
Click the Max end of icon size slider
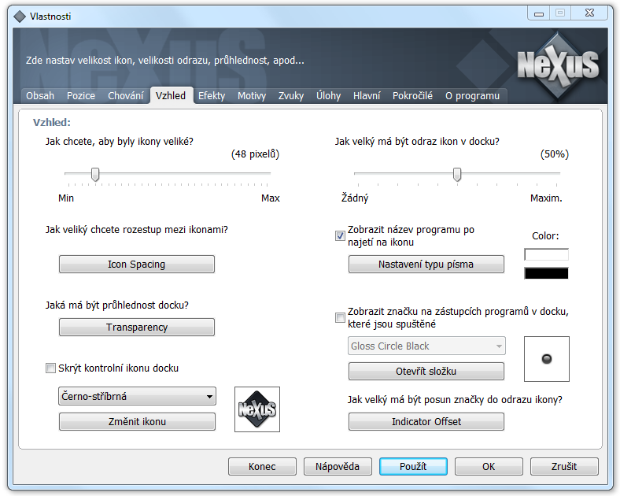tap(271, 198)
